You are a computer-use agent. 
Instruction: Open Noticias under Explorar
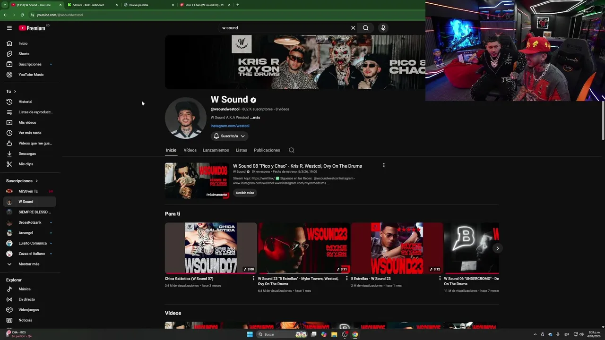tap(29, 320)
